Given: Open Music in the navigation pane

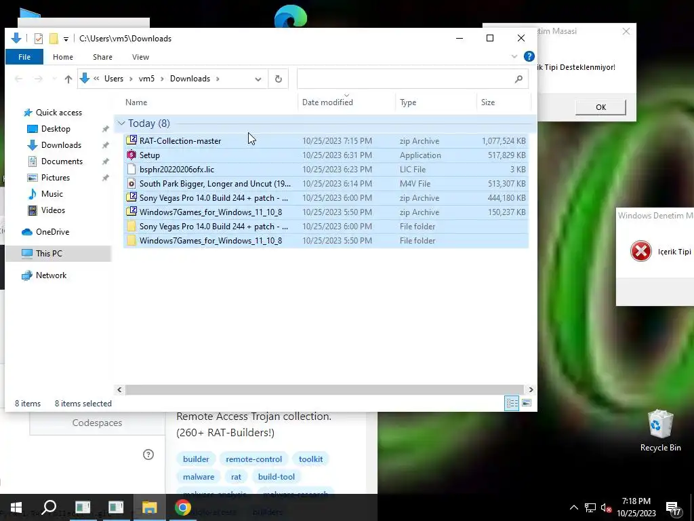Looking at the screenshot, I should (52, 194).
